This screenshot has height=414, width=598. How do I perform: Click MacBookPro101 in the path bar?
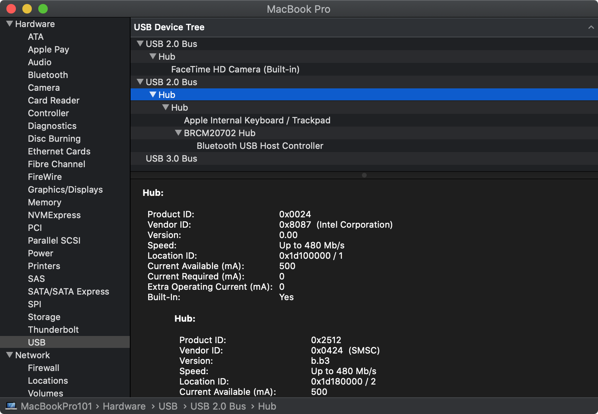(56, 406)
